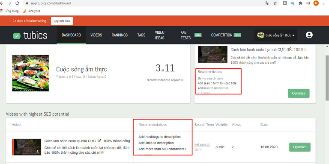Click Optimize button in the table row
The width and height of the screenshot is (329, 164).
(x=299, y=147)
